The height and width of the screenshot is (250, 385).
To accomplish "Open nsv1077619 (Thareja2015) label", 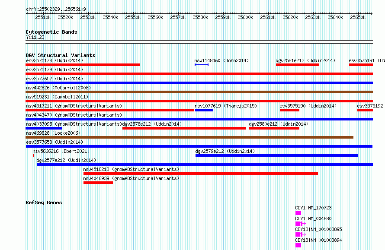I will (226, 106).
